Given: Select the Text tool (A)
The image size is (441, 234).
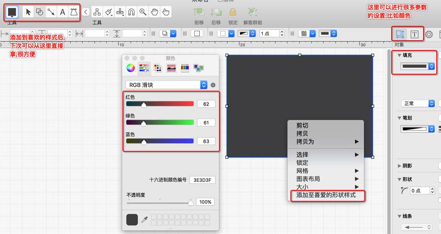Looking at the screenshot, I should tap(63, 12).
